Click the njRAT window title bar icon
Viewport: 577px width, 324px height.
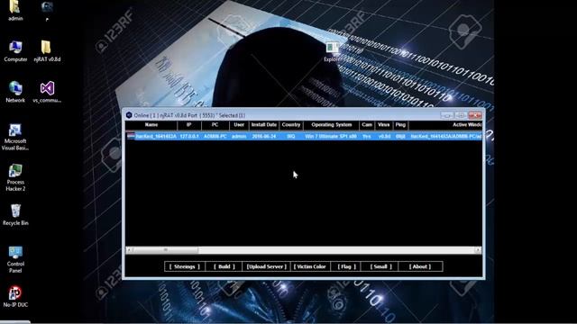tap(129, 115)
